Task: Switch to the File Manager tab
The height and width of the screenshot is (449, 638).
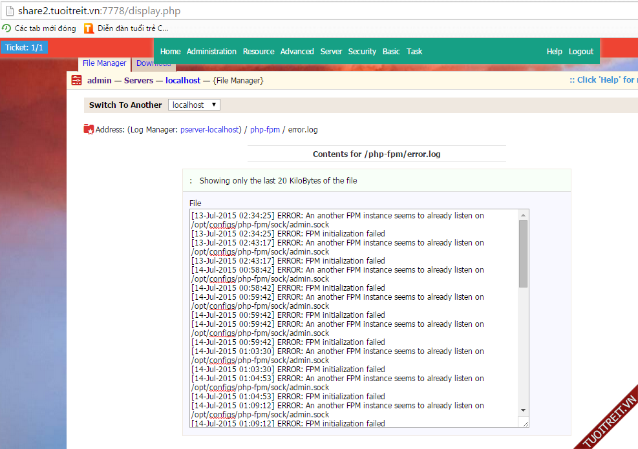Action: point(104,63)
